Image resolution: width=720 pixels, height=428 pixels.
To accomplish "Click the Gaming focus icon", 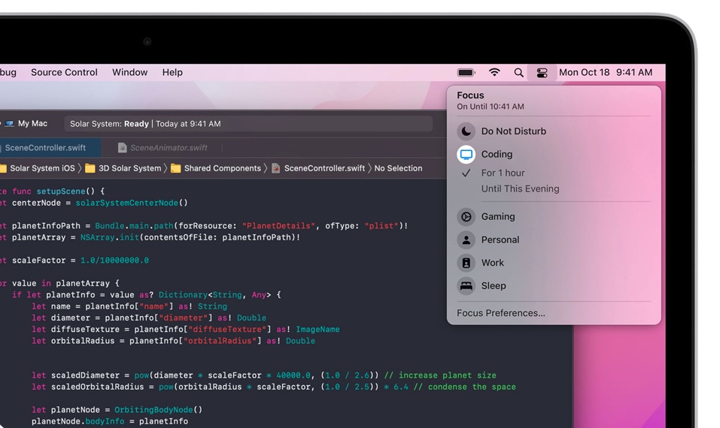I will pyautogui.click(x=466, y=216).
